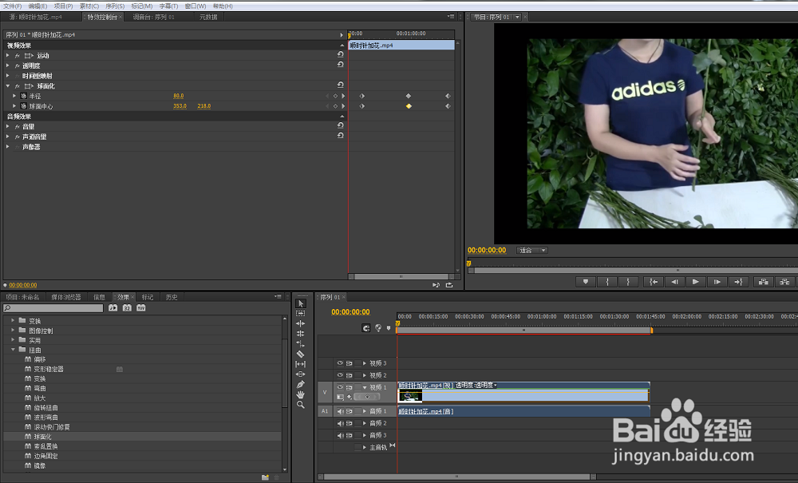Select the Pen tool

pyautogui.click(x=300, y=385)
